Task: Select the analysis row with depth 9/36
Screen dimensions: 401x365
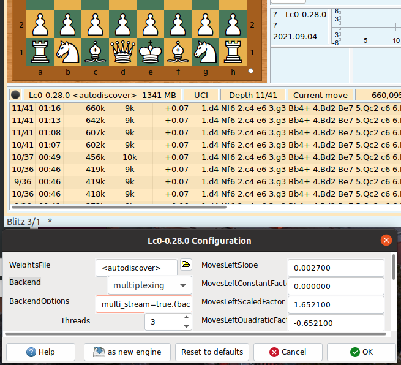Action: click(205, 182)
